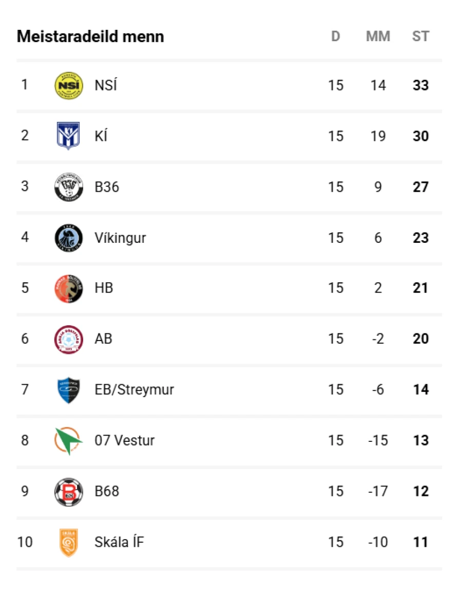Open the AB maroon circular crest
457x590 pixels.
(x=69, y=339)
